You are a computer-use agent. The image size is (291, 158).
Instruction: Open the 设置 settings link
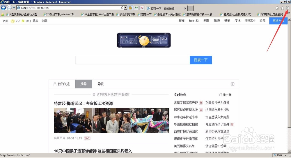point(262,21)
